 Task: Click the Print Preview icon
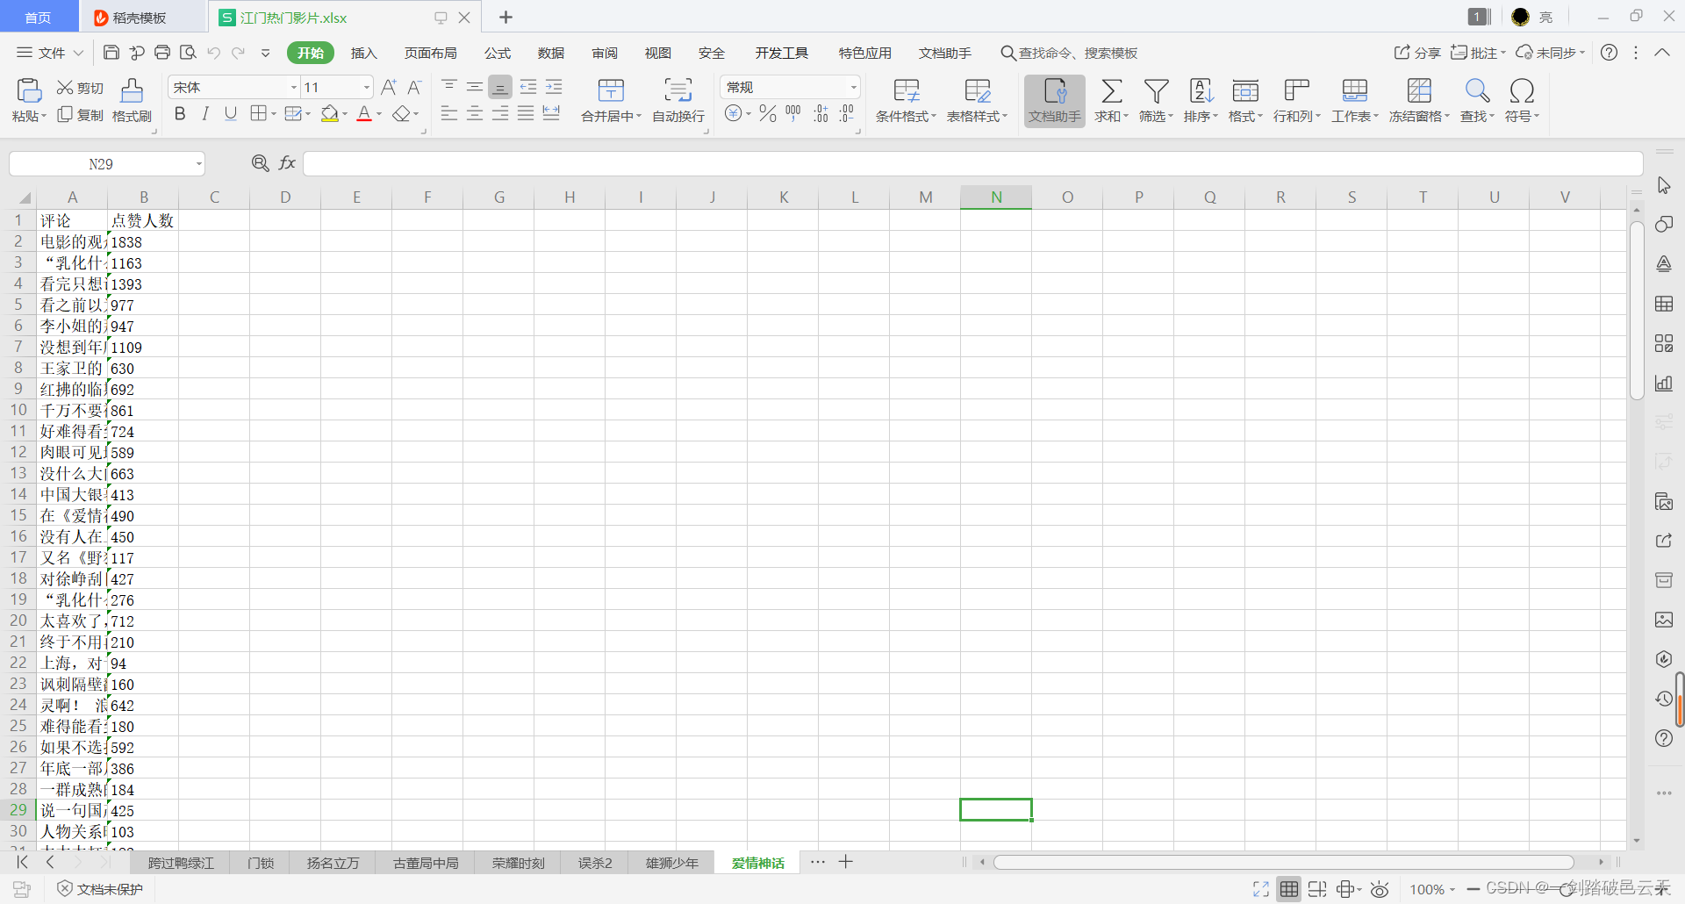(x=188, y=53)
